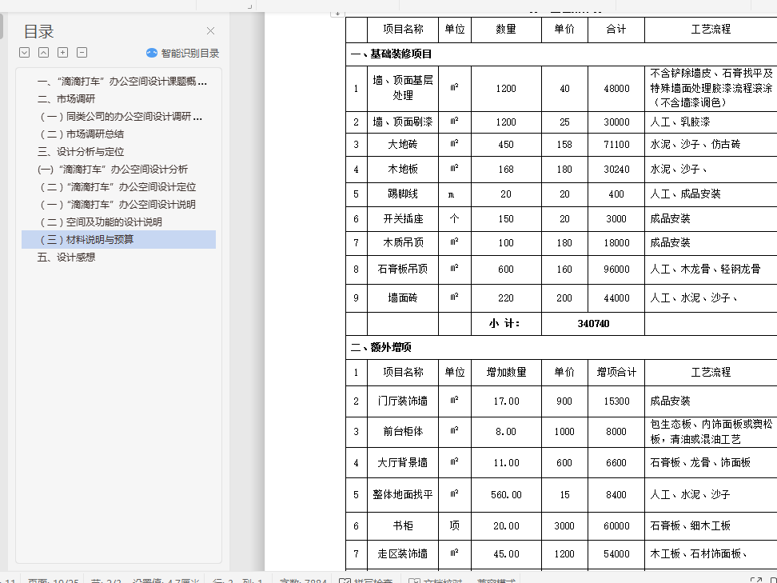Viewport: 777px width, 583px height.
Task: Click the 小 计： label cell
Action: [x=506, y=324]
